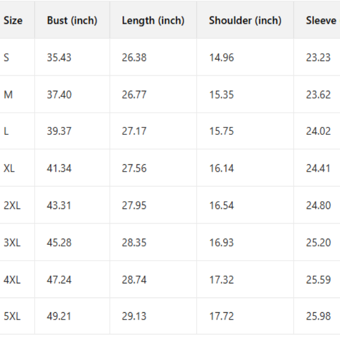Click bust value 35.43
340x340 pixels.
(x=59, y=57)
